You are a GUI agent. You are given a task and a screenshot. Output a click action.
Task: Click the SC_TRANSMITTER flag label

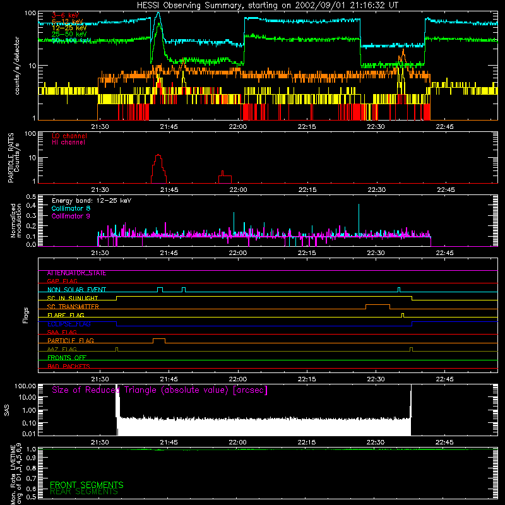(73, 307)
